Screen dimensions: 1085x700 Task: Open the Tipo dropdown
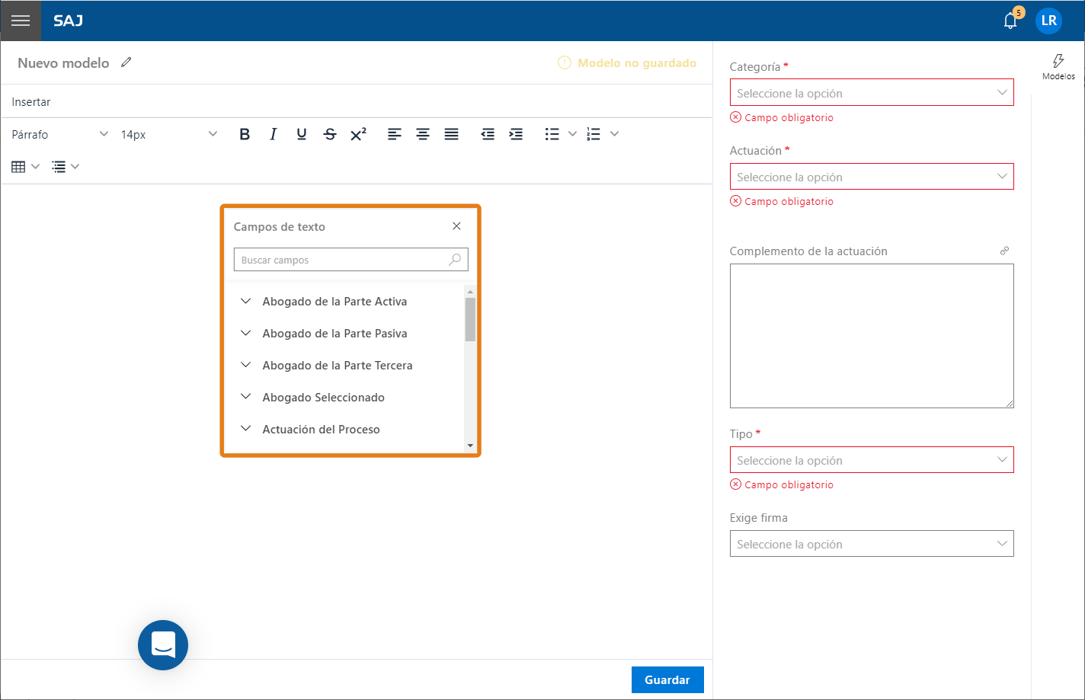pos(872,460)
